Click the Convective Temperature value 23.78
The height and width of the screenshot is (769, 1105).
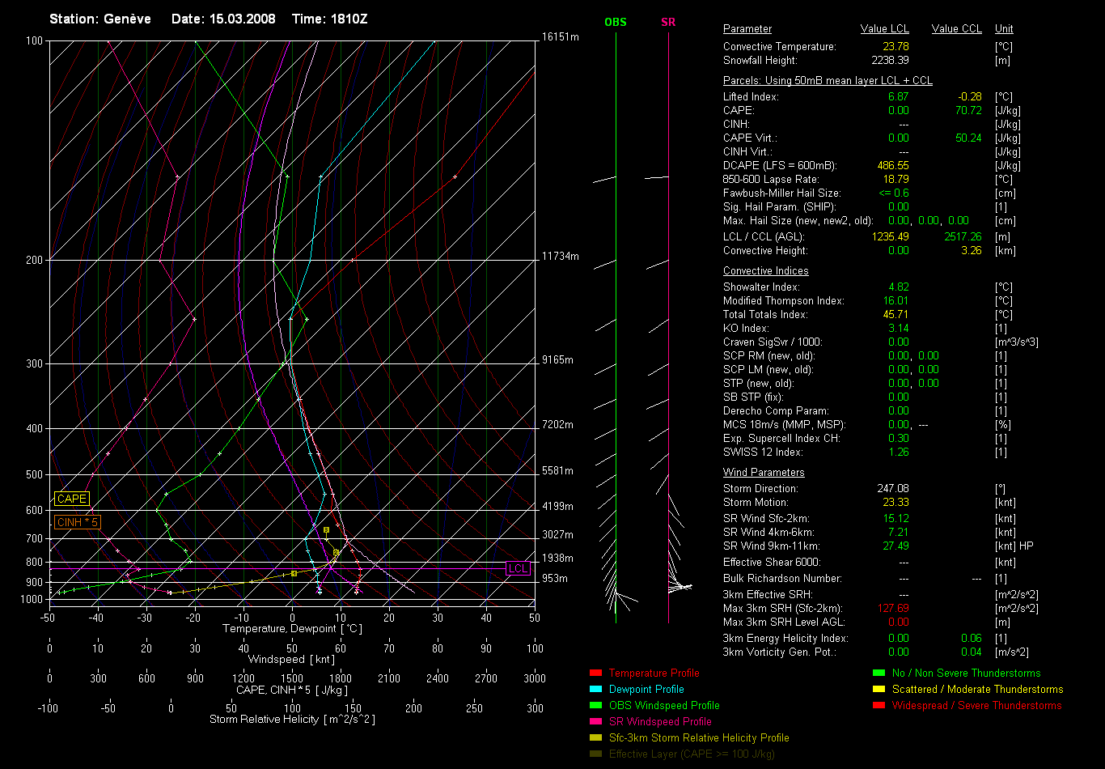tap(895, 47)
